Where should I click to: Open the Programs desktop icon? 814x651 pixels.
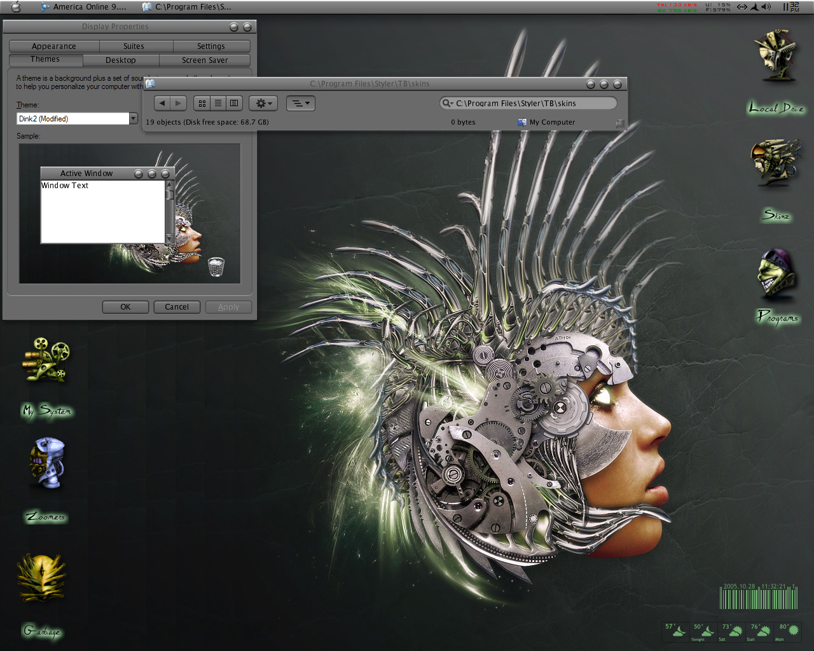776,273
